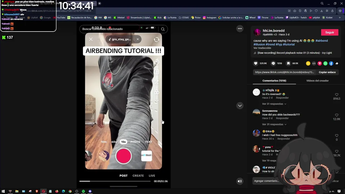Open the #tutorial hashtag
Viewport: 345px width, 194px height.
coord(289,44)
